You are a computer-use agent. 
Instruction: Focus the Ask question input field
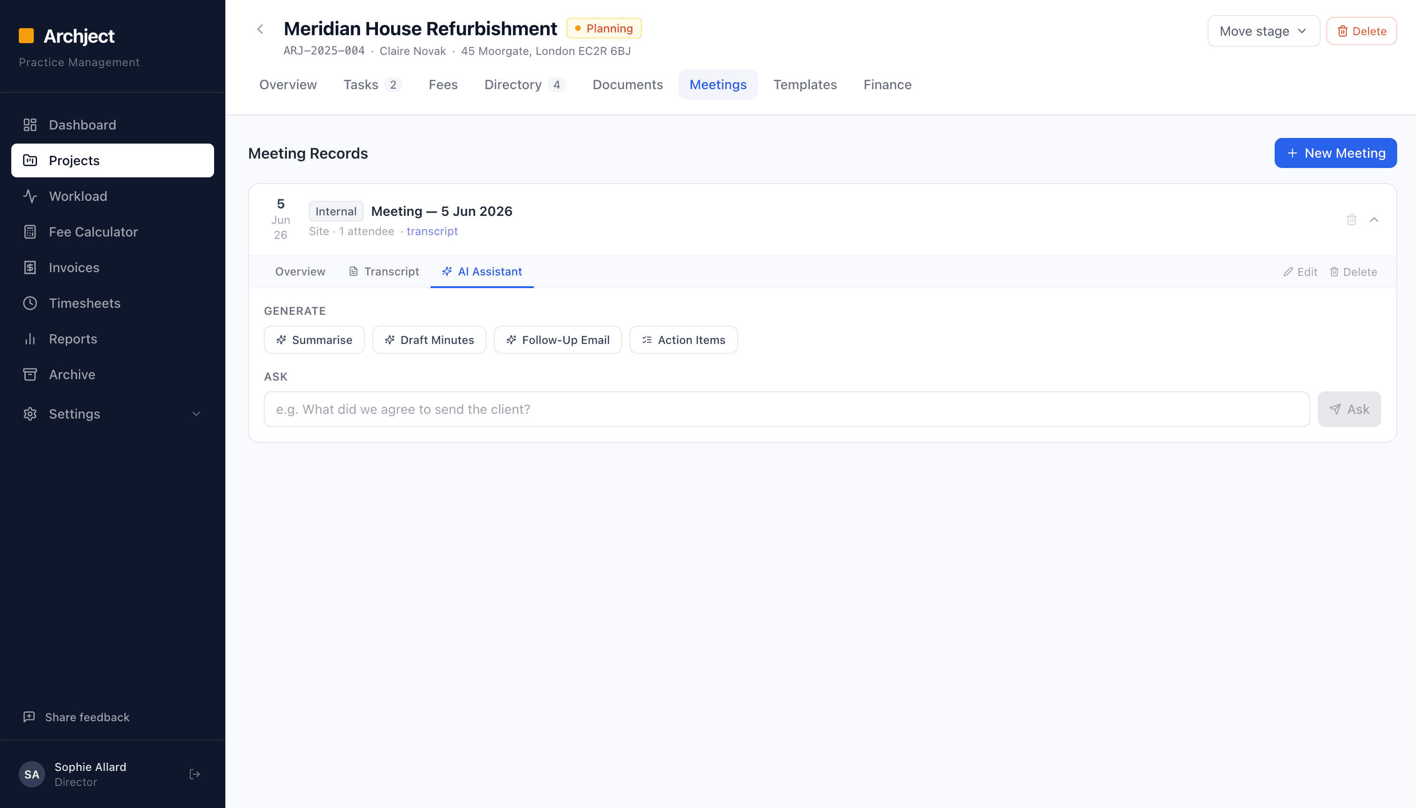coord(787,409)
